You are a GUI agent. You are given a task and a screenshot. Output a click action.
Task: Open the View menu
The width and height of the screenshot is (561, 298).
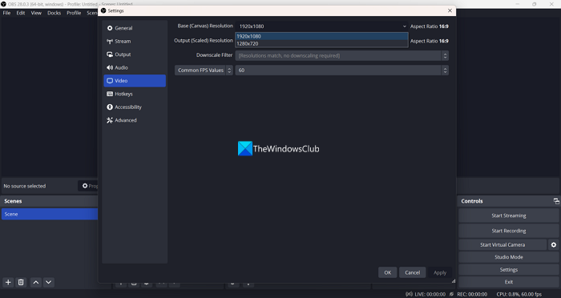click(x=36, y=13)
